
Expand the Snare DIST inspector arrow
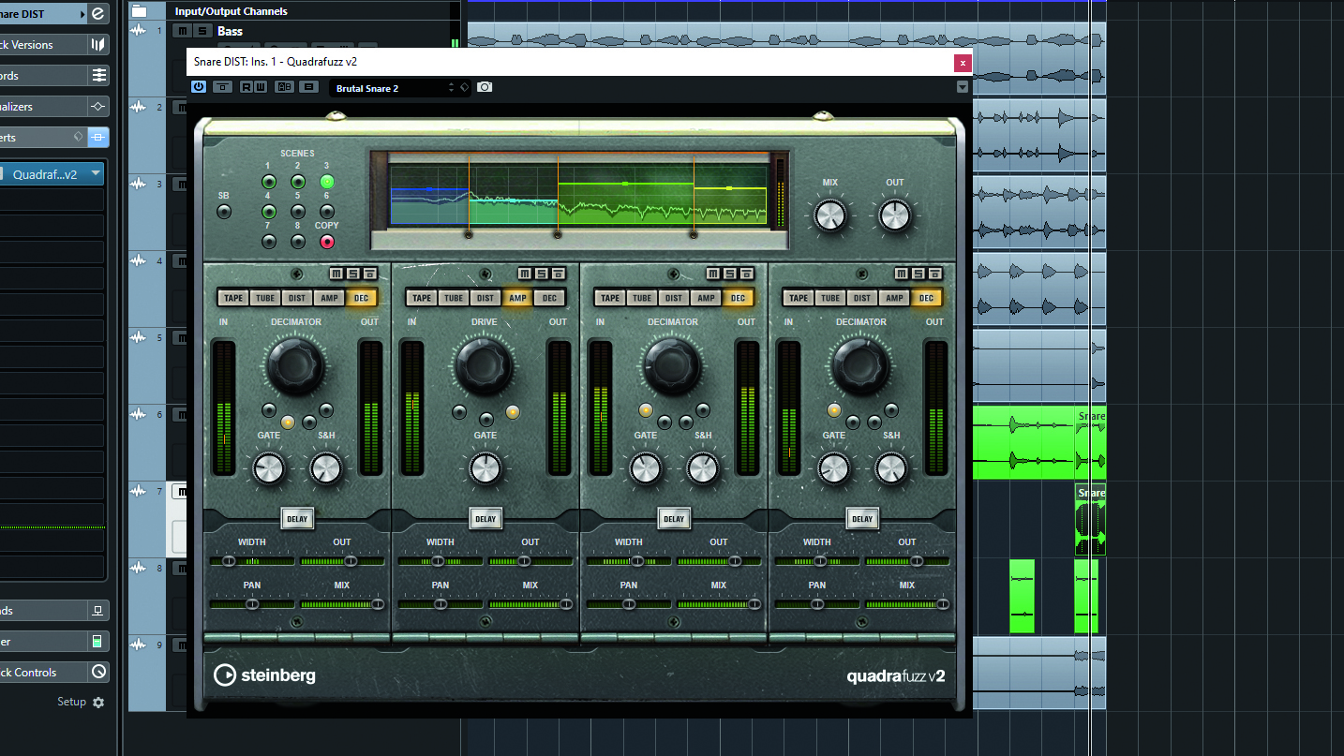(83, 14)
